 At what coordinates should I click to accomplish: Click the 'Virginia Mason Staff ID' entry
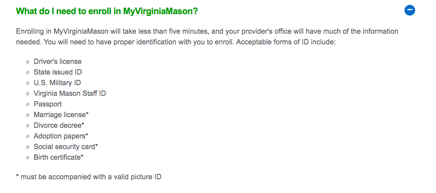[x=70, y=94]
